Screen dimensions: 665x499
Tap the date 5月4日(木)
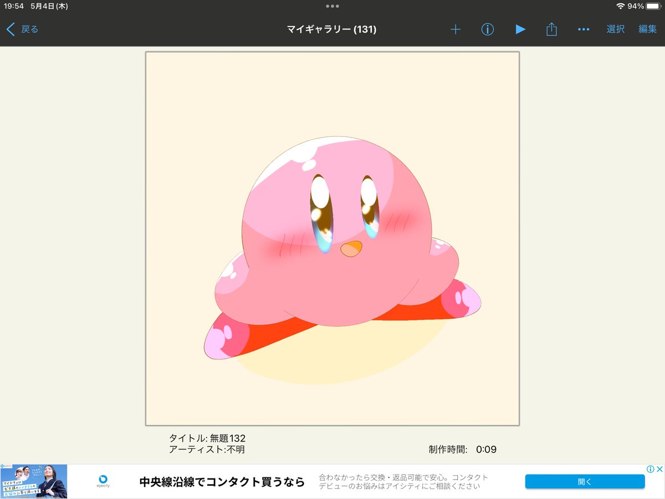coord(50,6)
